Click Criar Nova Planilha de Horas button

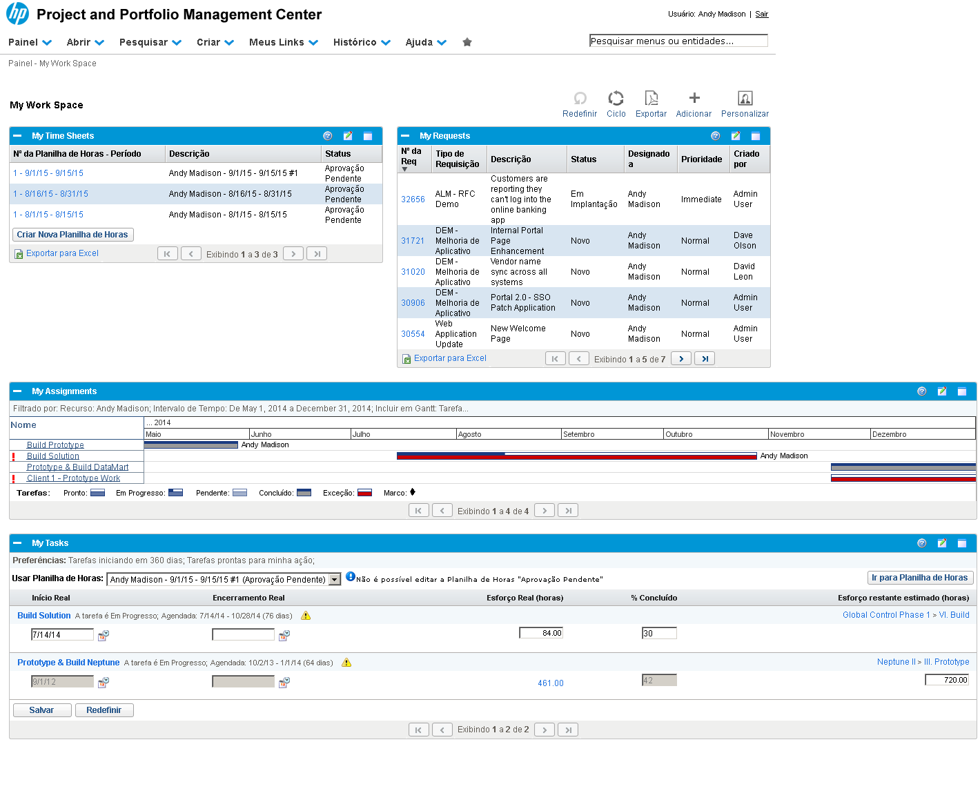pos(73,235)
